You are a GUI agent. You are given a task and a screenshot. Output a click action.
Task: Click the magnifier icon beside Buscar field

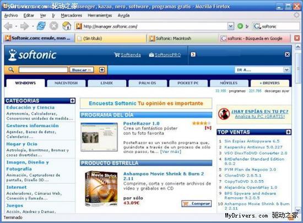point(11,69)
